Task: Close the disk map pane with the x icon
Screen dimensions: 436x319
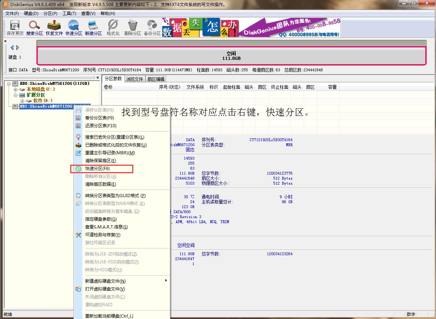Action: coord(5,41)
